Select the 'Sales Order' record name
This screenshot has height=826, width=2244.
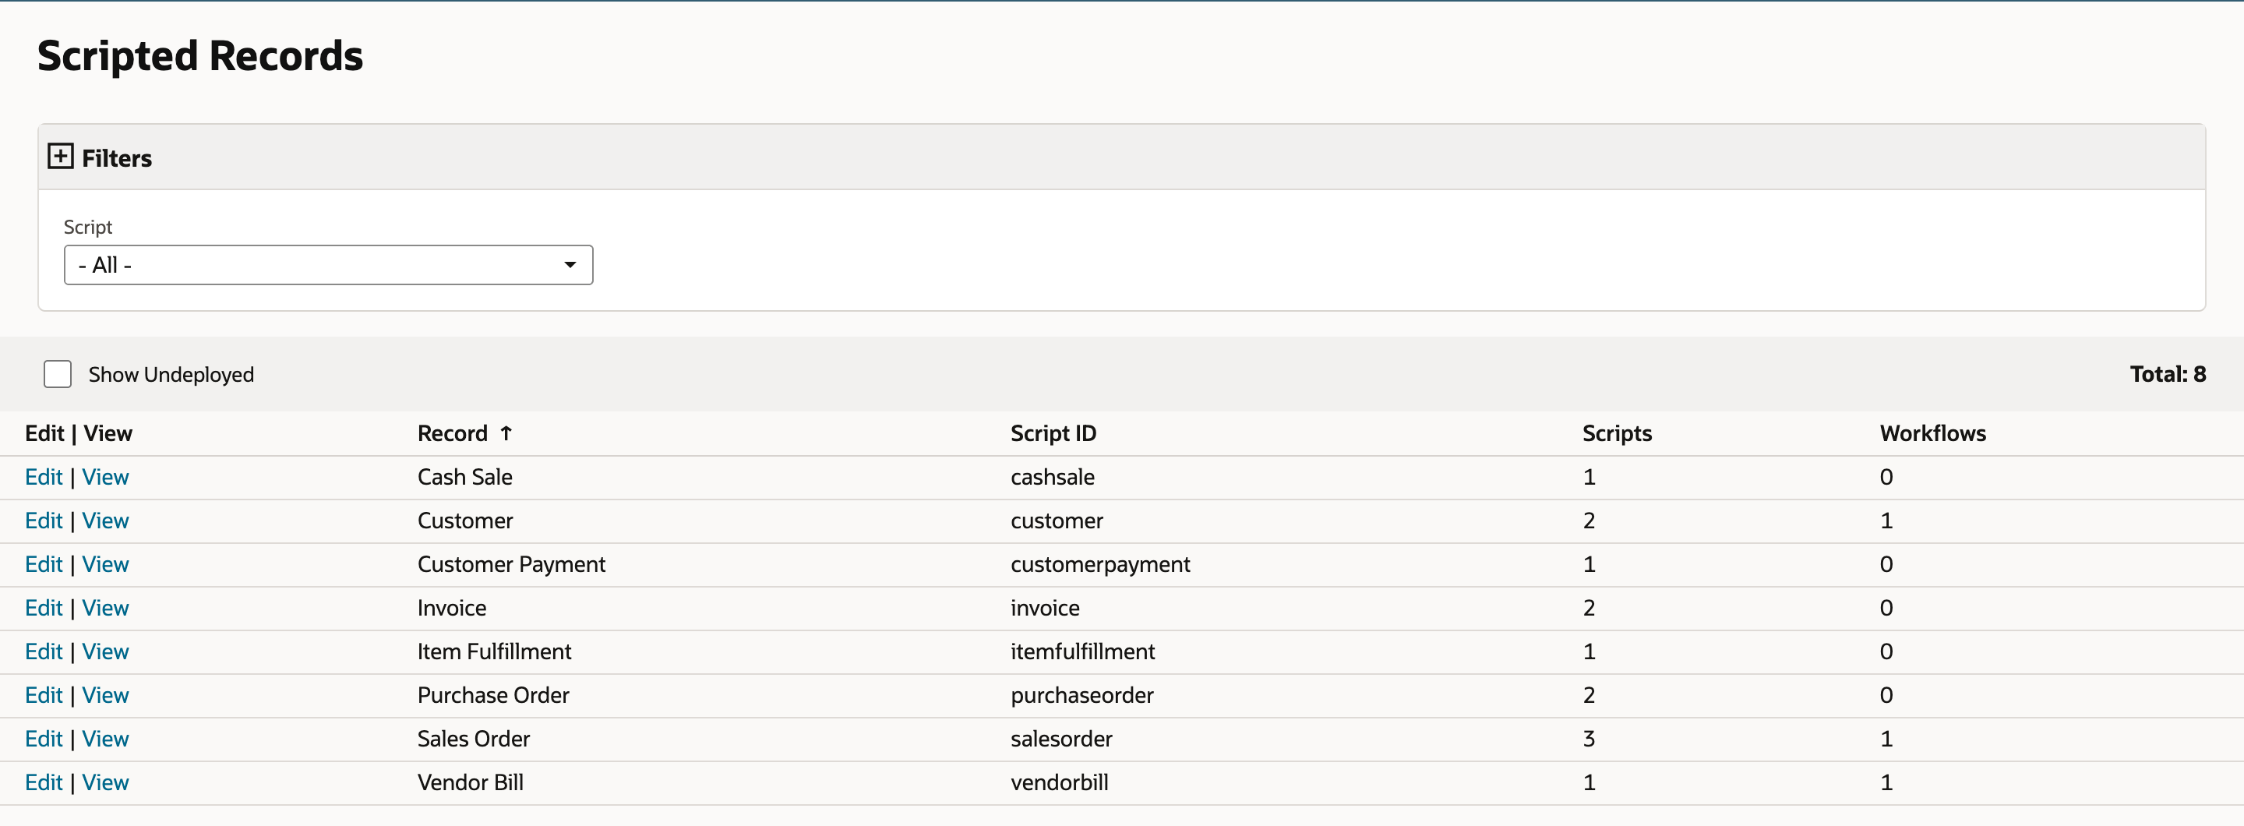(474, 739)
